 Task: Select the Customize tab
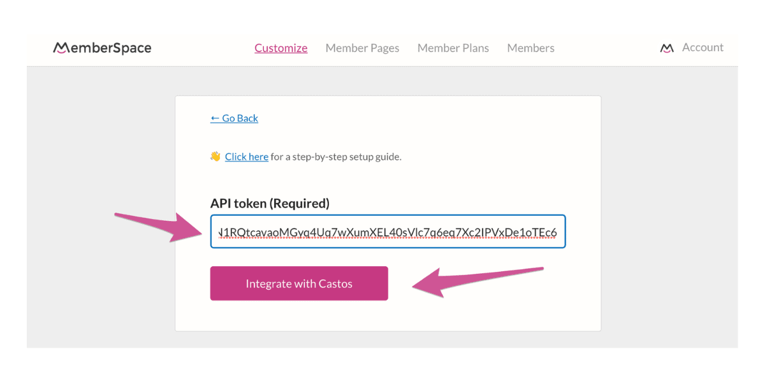281,48
